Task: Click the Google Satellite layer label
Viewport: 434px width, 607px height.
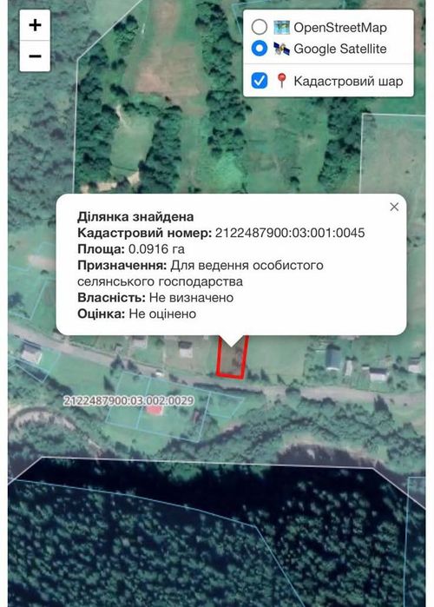Action: (340, 49)
